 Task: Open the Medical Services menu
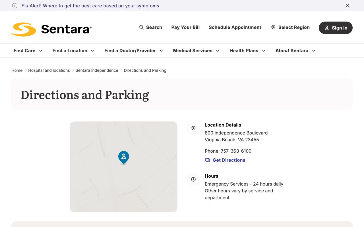tap(196, 51)
